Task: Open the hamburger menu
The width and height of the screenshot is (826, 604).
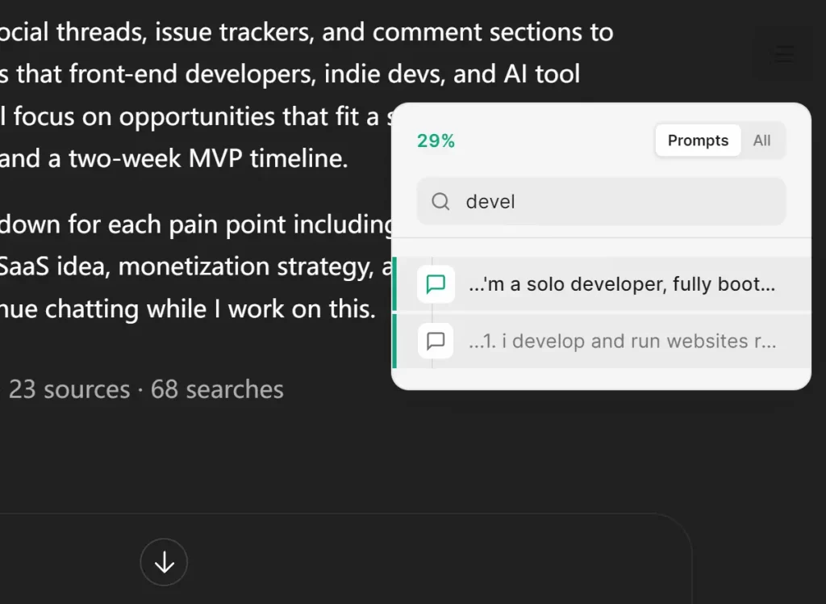Action: pos(783,54)
